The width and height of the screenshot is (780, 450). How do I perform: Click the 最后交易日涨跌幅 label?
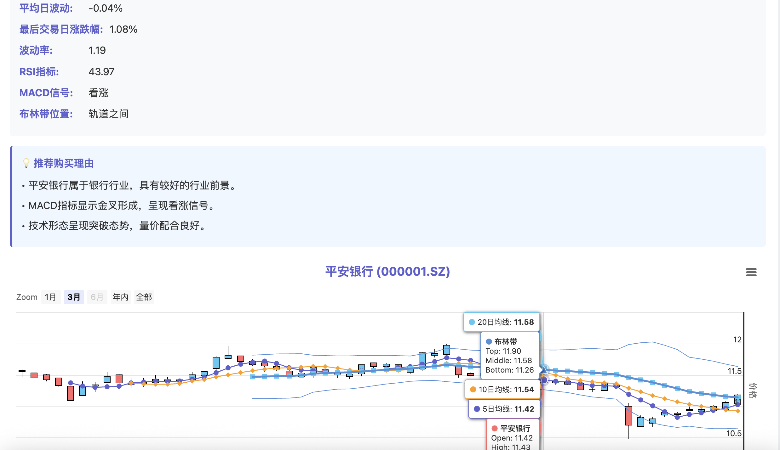click(61, 29)
